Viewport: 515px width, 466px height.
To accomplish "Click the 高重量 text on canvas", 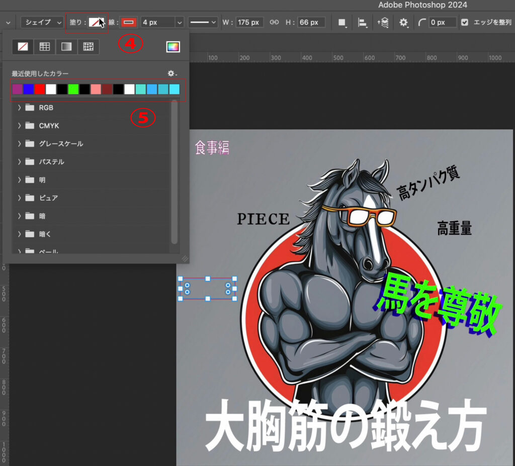I will [x=454, y=228].
